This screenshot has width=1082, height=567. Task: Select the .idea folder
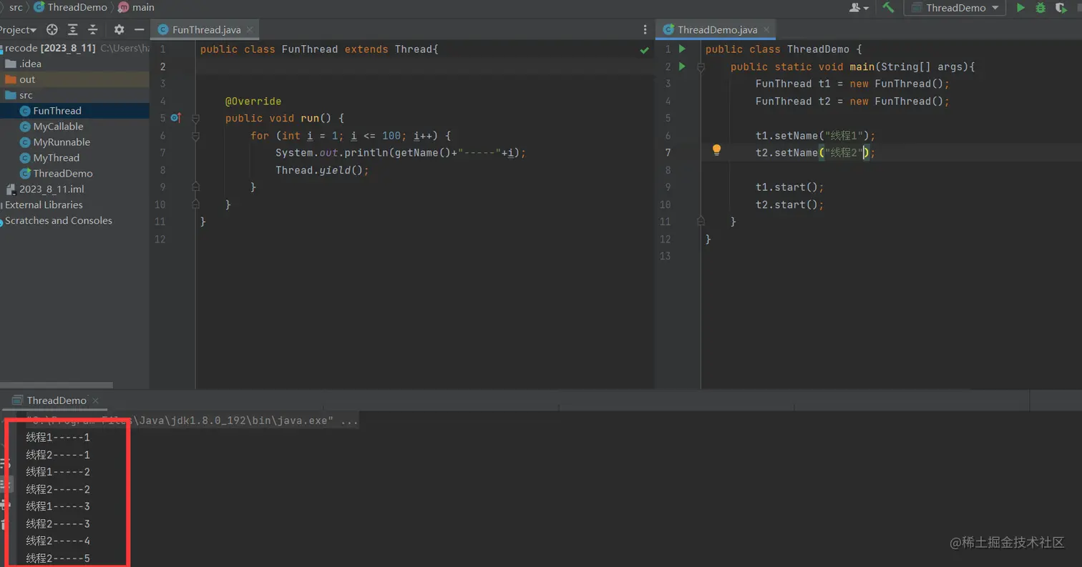[74, 64]
